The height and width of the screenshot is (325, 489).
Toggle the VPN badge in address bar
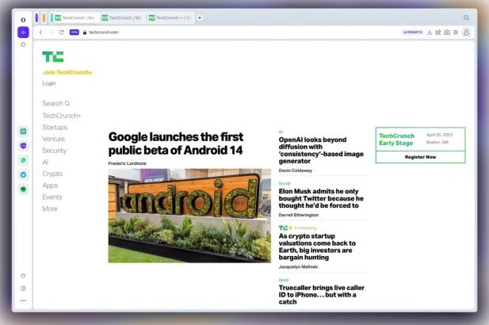[74, 32]
